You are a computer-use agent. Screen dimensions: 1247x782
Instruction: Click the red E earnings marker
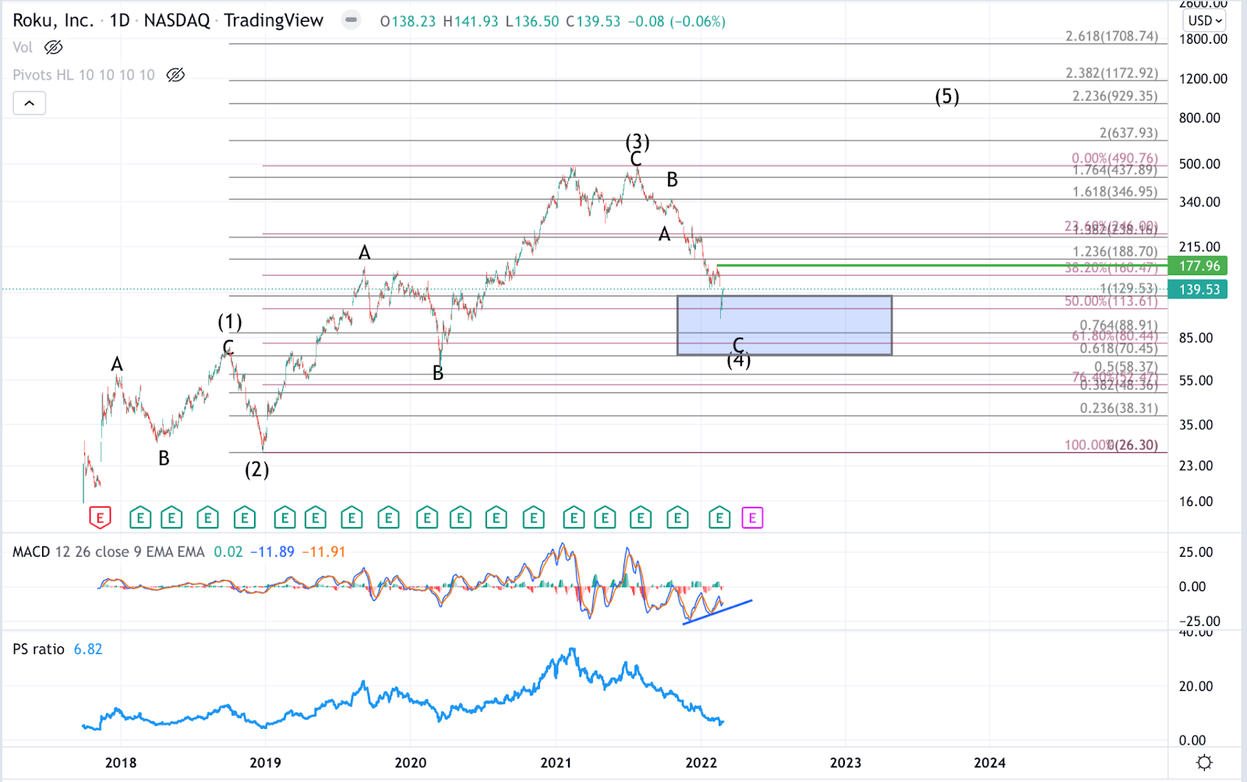pos(100,517)
